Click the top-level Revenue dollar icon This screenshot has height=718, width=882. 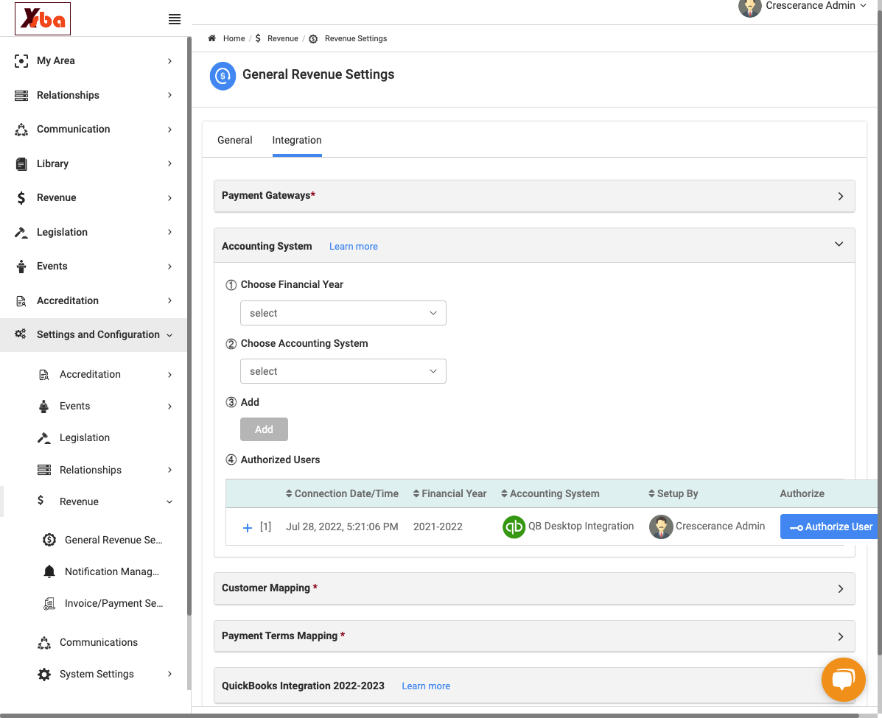[x=21, y=198]
